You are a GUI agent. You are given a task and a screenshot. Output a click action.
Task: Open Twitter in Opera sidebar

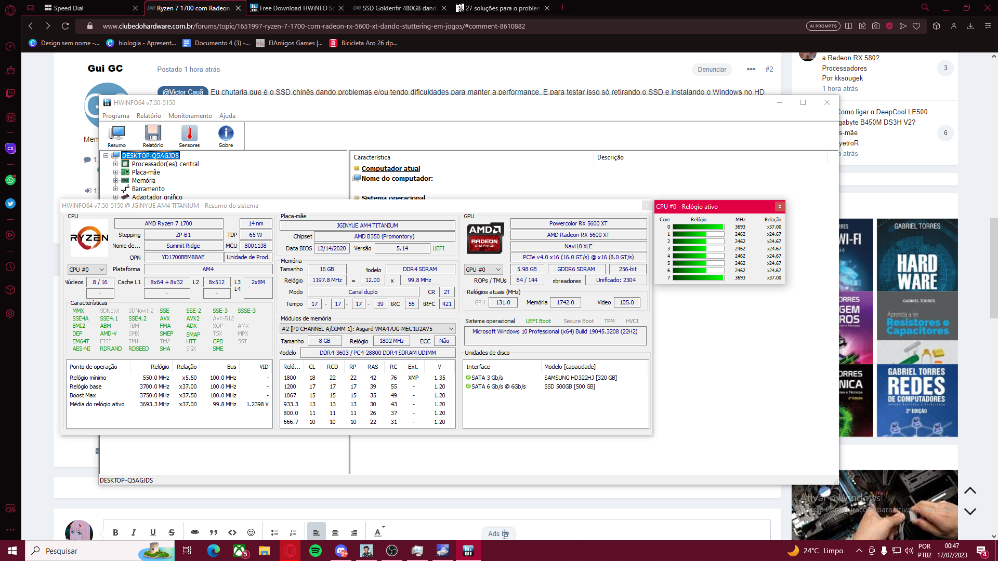click(10, 204)
